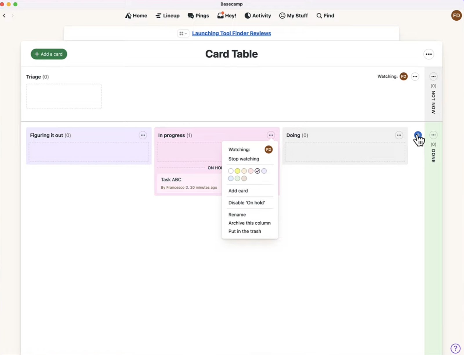
Task: Open the Activity page
Action: coord(258,16)
